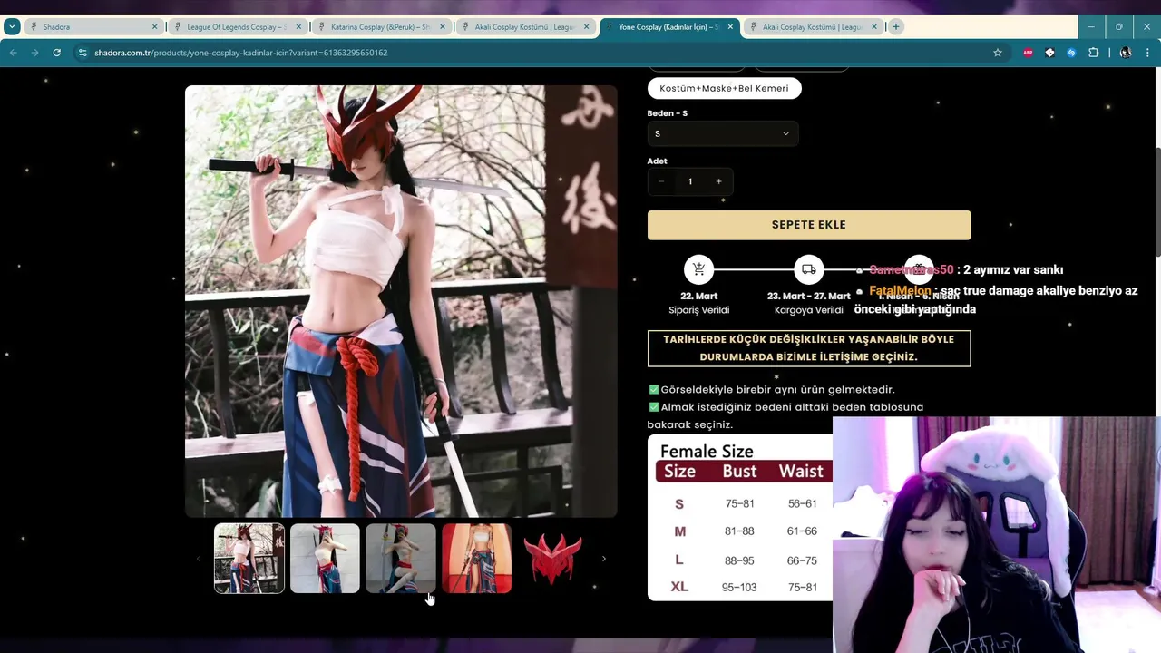Open the black tag extension icon
The width and height of the screenshot is (1161, 653).
pos(1049,53)
